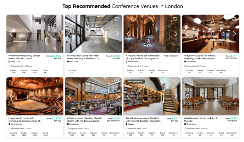Show next photo of Kings Cross contemporary venue
244x142 pixels.
coord(59,34)
